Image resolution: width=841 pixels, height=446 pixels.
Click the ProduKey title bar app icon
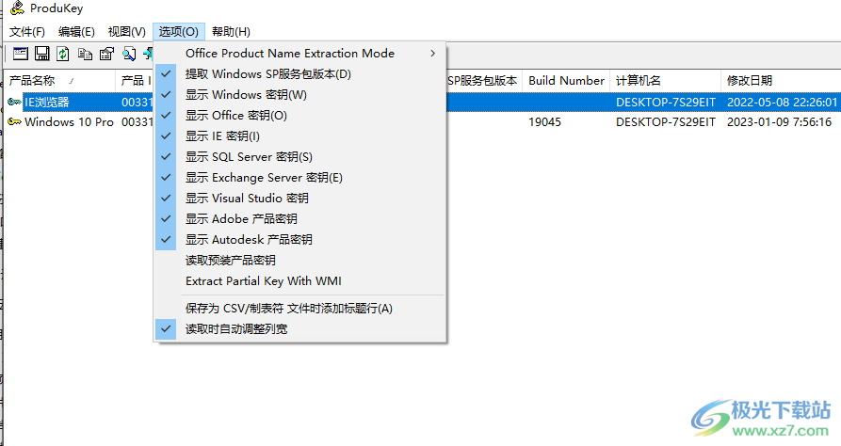click(17, 8)
